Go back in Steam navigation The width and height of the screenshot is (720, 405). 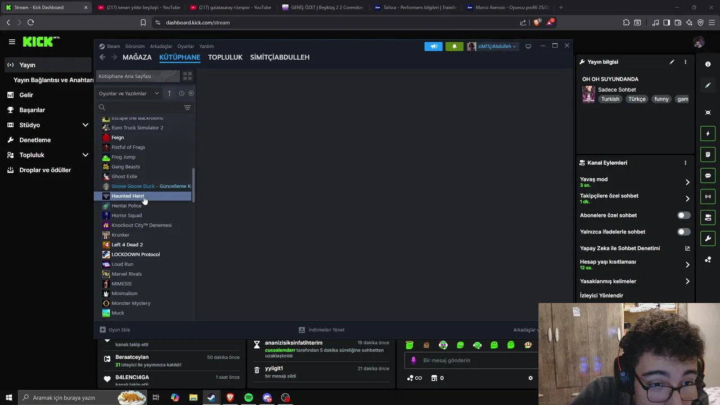tap(102, 57)
